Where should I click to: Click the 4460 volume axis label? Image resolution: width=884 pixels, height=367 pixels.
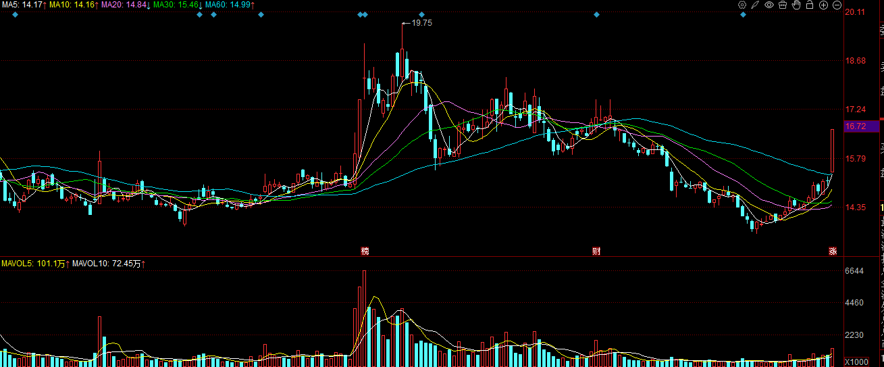tap(855, 303)
